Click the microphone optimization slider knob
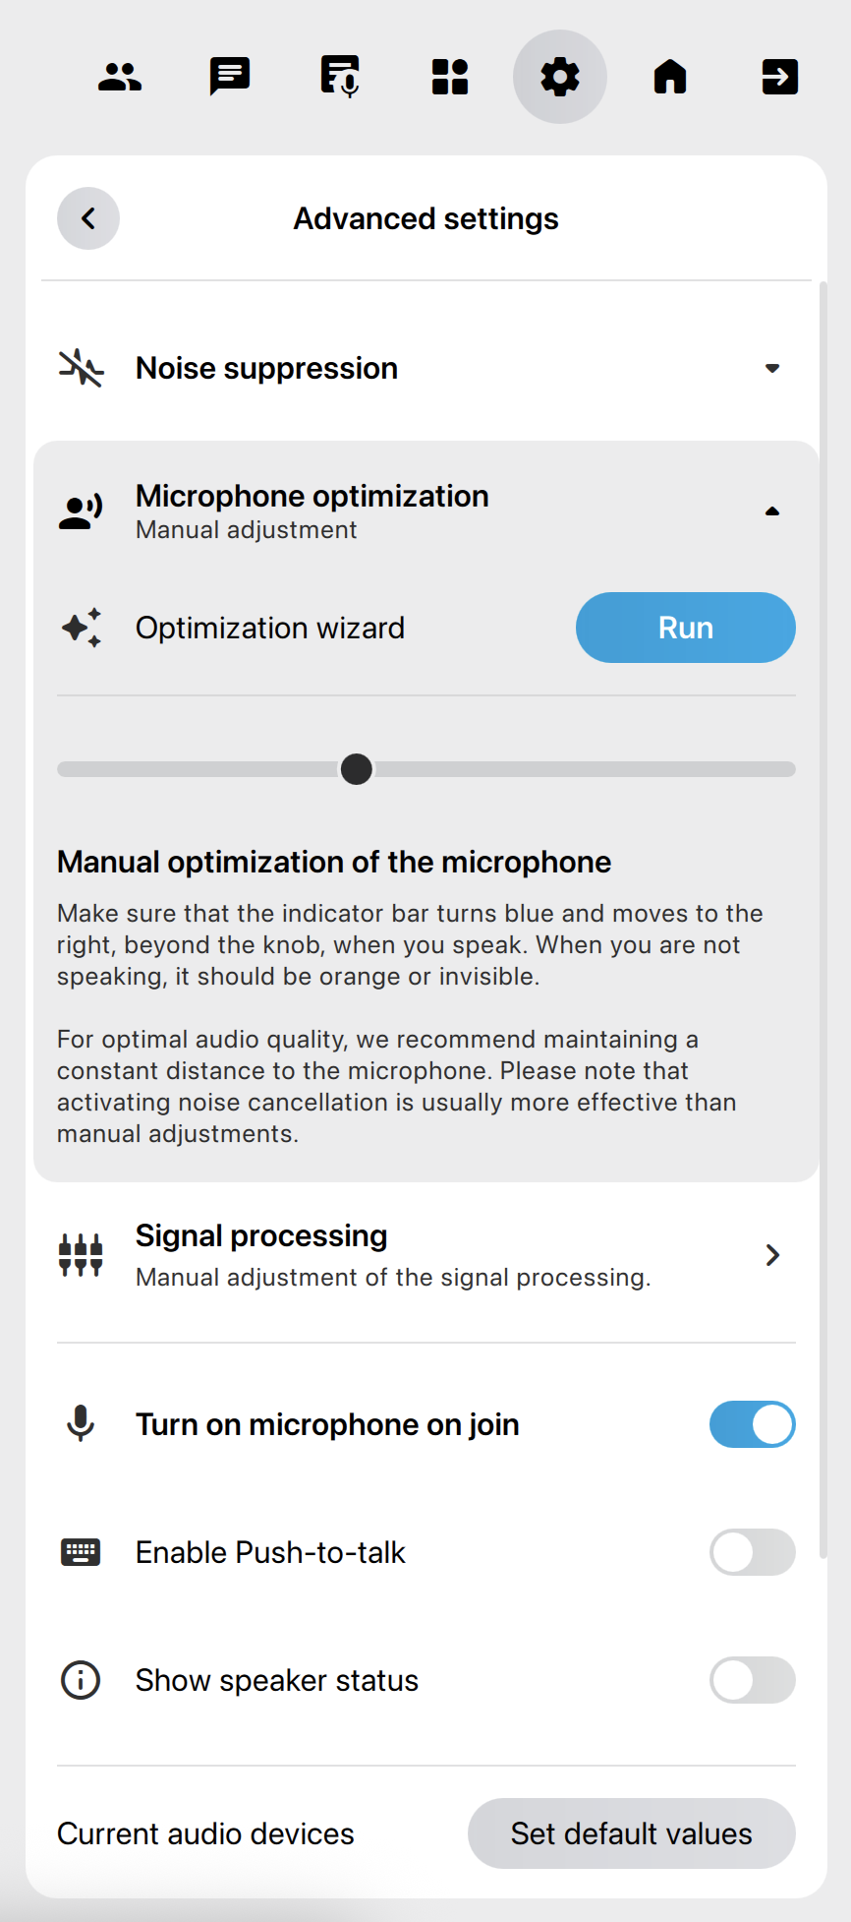851x1922 pixels. coord(357,769)
